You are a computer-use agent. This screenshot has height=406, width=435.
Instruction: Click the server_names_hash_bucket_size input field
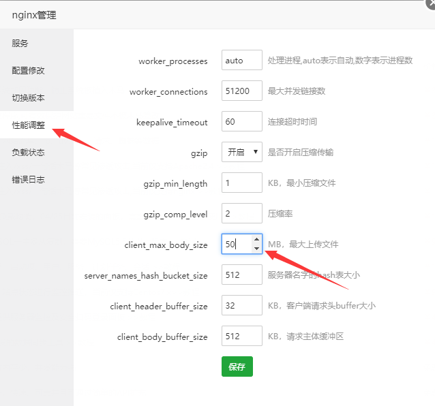click(241, 275)
